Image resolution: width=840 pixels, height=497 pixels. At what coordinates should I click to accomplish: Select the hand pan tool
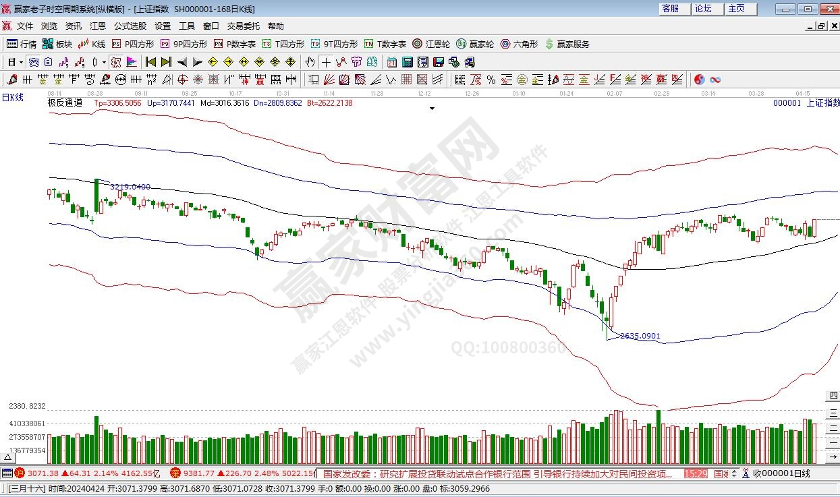tap(310, 62)
